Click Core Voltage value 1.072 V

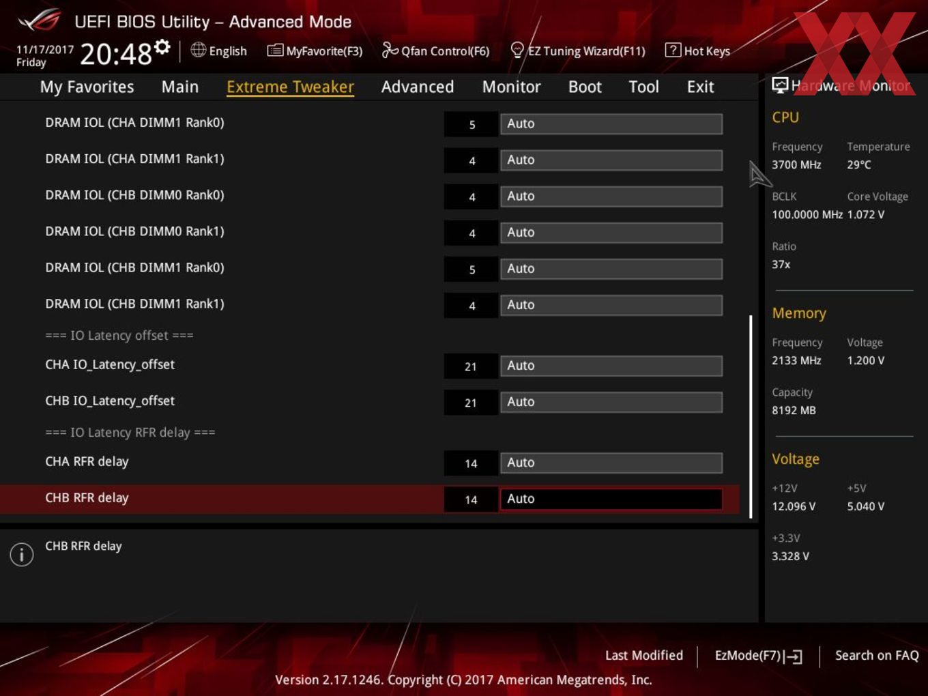click(866, 214)
